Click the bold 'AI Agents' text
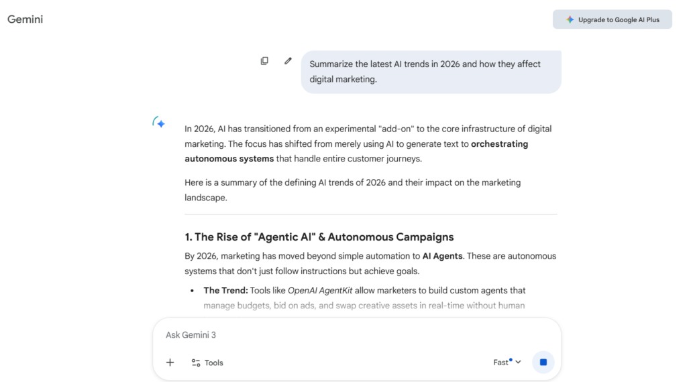 442,256
